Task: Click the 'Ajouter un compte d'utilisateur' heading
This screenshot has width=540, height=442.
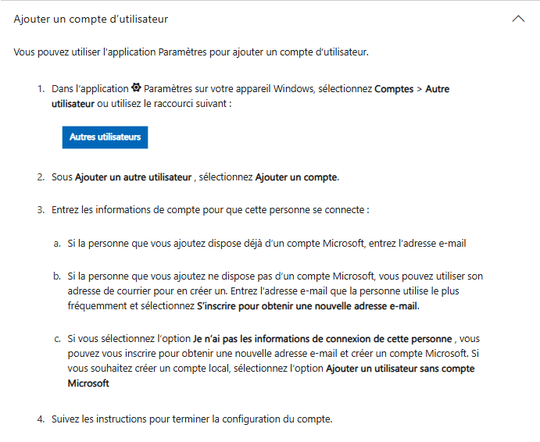Action: click(91, 19)
